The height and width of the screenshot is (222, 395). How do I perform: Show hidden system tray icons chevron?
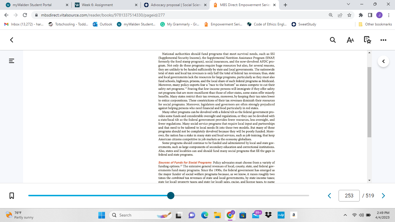coord(345,215)
